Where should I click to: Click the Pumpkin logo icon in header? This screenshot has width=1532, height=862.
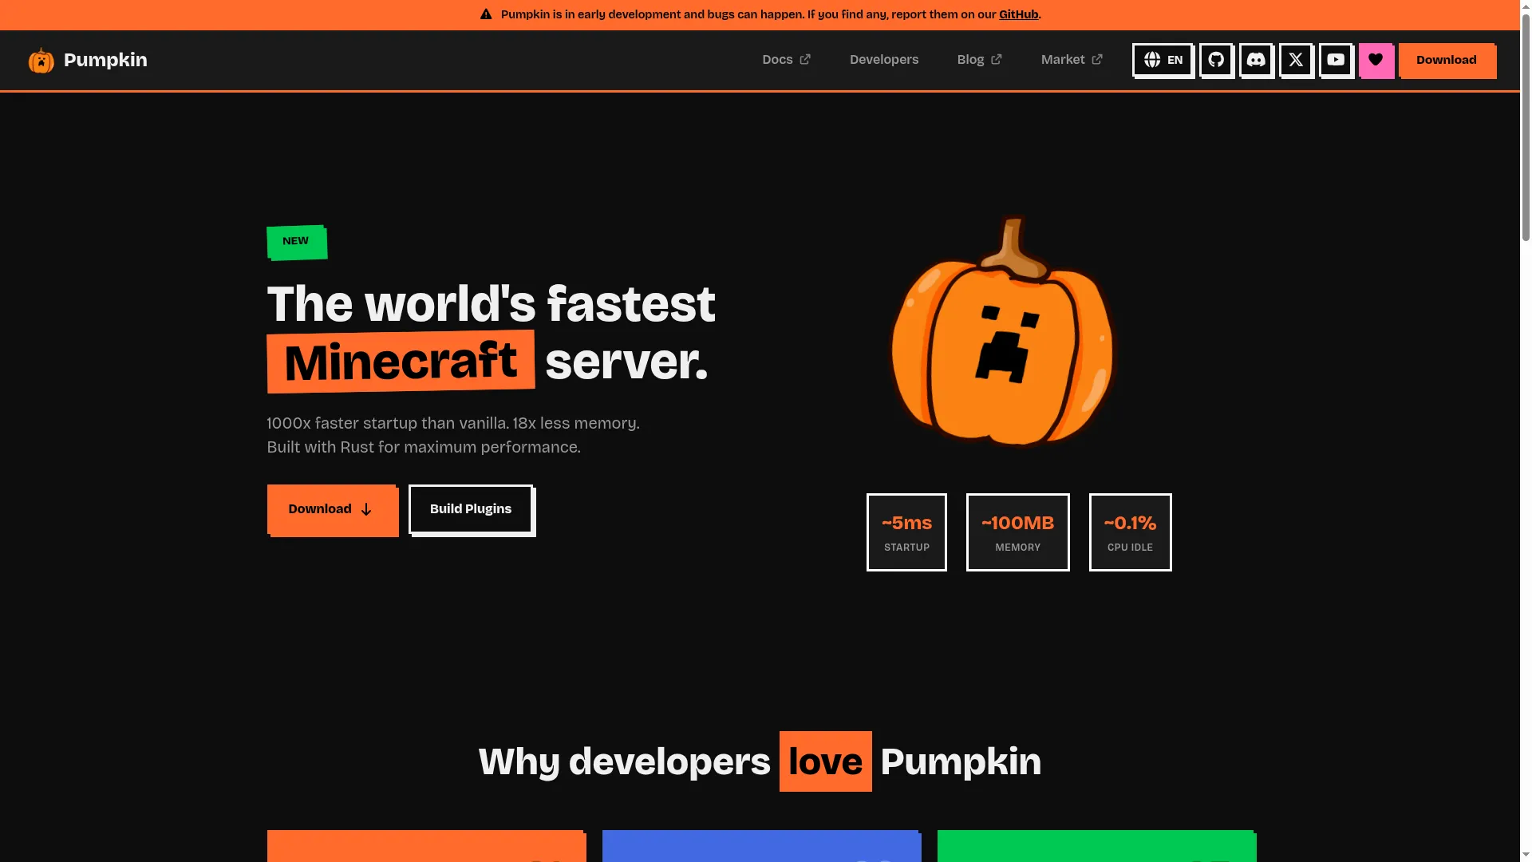(41, 60)
